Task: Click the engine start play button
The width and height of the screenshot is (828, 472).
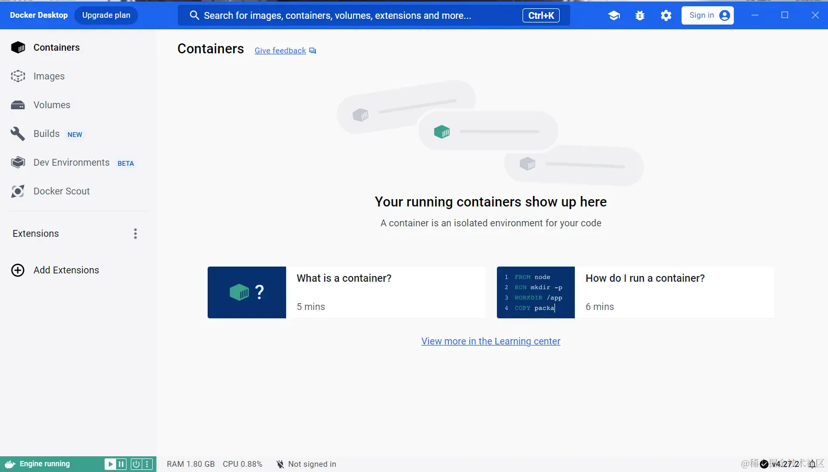Action: (110, 464)
